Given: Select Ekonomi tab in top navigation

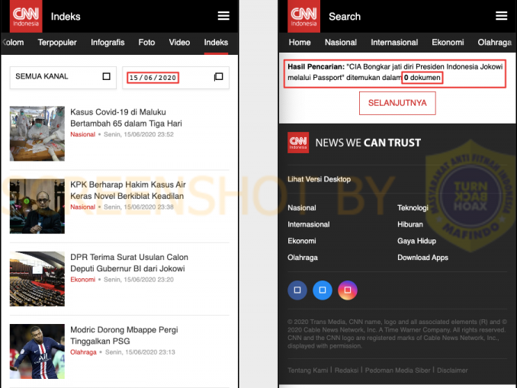Looking at the screenshot, I should 448,43.
